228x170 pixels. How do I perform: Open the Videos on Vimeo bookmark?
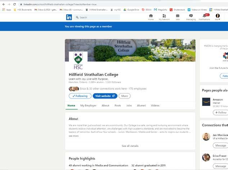[x=197, y=10]
